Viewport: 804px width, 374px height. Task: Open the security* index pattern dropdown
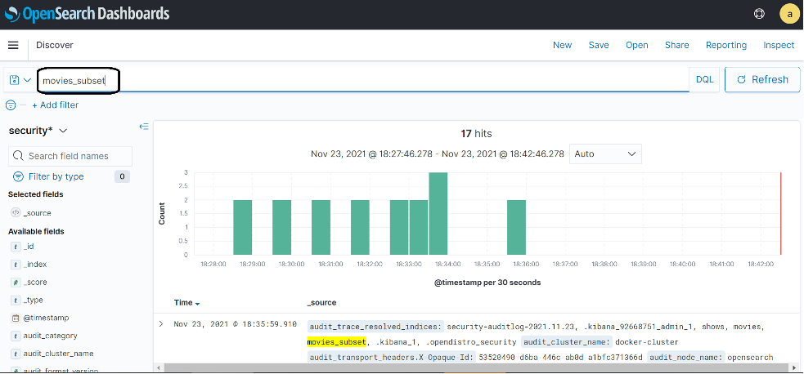38,131
